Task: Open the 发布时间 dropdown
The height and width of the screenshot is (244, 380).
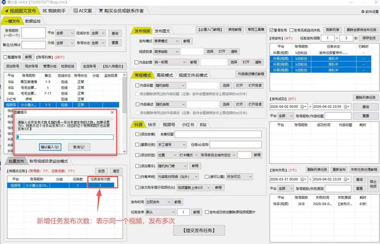Action: [158, 202]
